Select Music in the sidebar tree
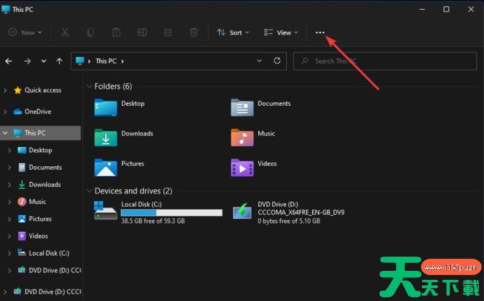The height and width of the screenshot is (301, 484). (x=38, y=202)
